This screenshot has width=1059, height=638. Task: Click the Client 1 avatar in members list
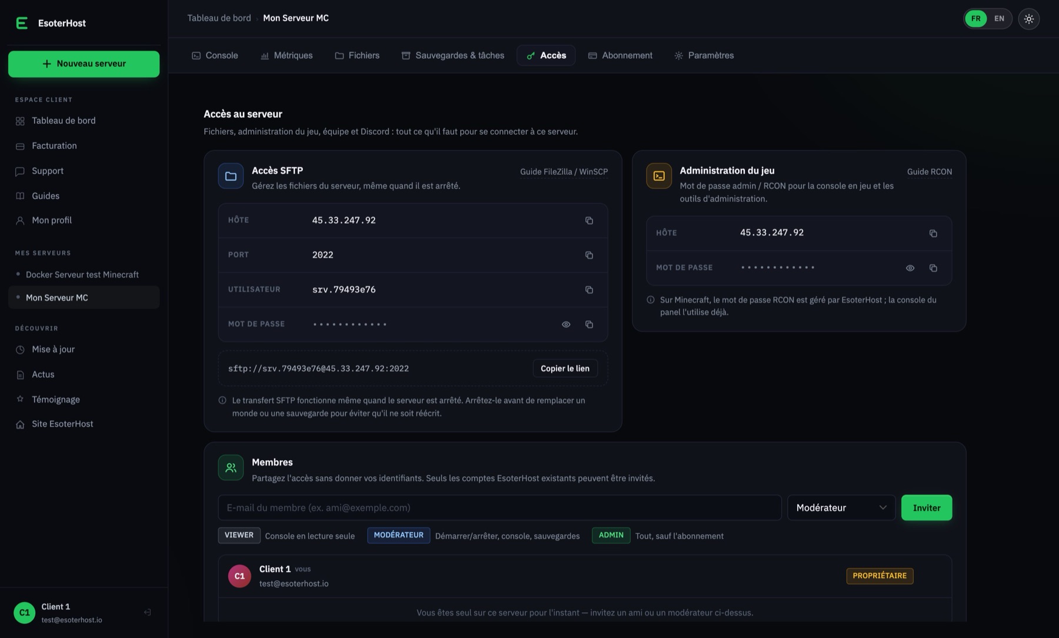[x=239, y=576]
